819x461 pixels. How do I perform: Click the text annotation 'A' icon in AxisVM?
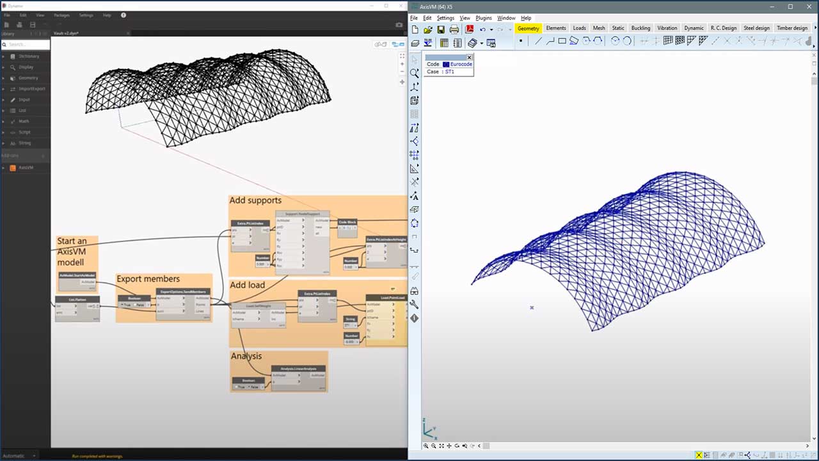[415, 196]
